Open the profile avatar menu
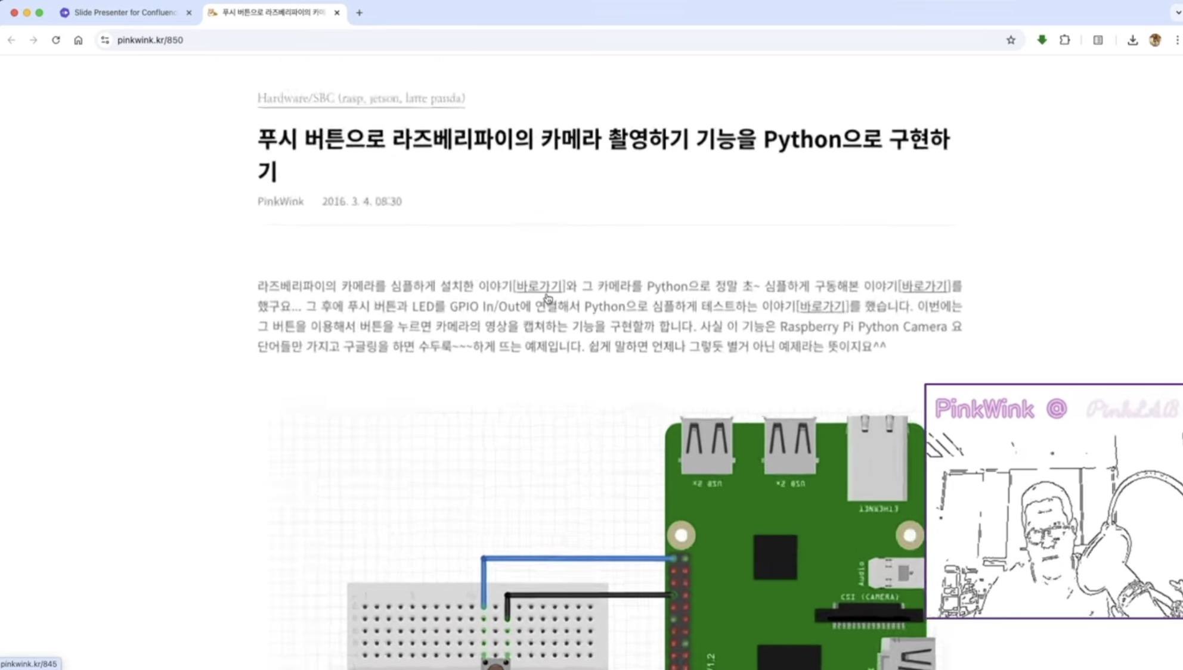This screenshot has width=1183, height=670. [1155, 40]
